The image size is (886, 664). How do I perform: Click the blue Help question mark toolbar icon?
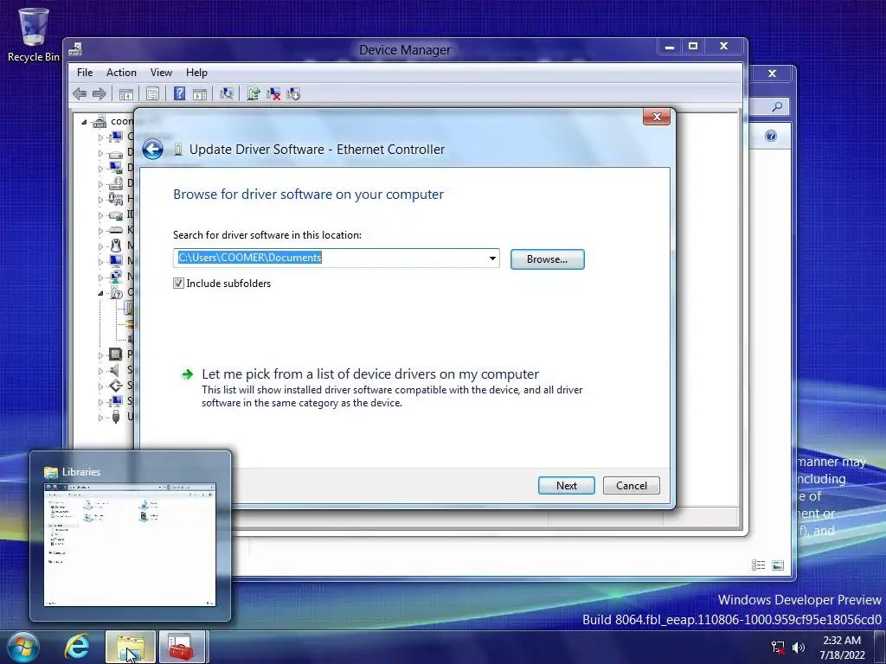point(179,93)
